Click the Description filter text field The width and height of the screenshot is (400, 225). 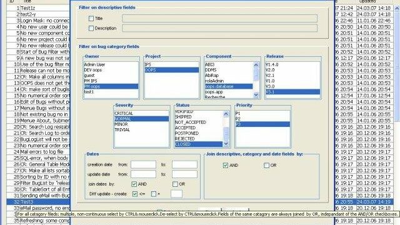coord(219,28)
